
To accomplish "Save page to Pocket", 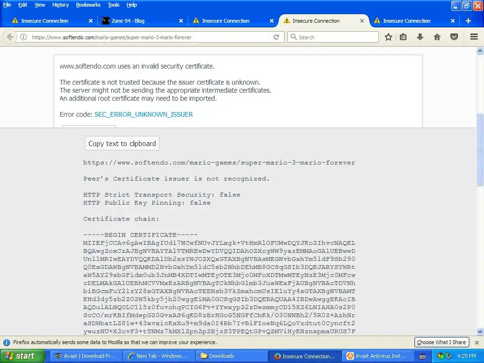I will coord(454,37).
